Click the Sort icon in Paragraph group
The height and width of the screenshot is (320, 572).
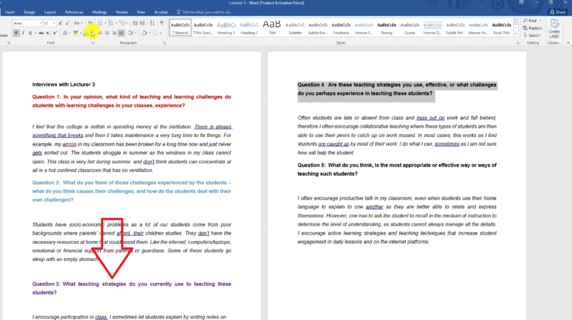coord(153,23)
